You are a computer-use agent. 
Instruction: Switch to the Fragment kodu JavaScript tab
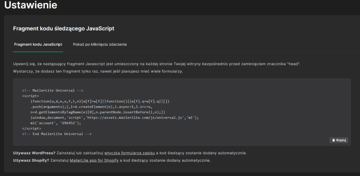pos(38,45)
